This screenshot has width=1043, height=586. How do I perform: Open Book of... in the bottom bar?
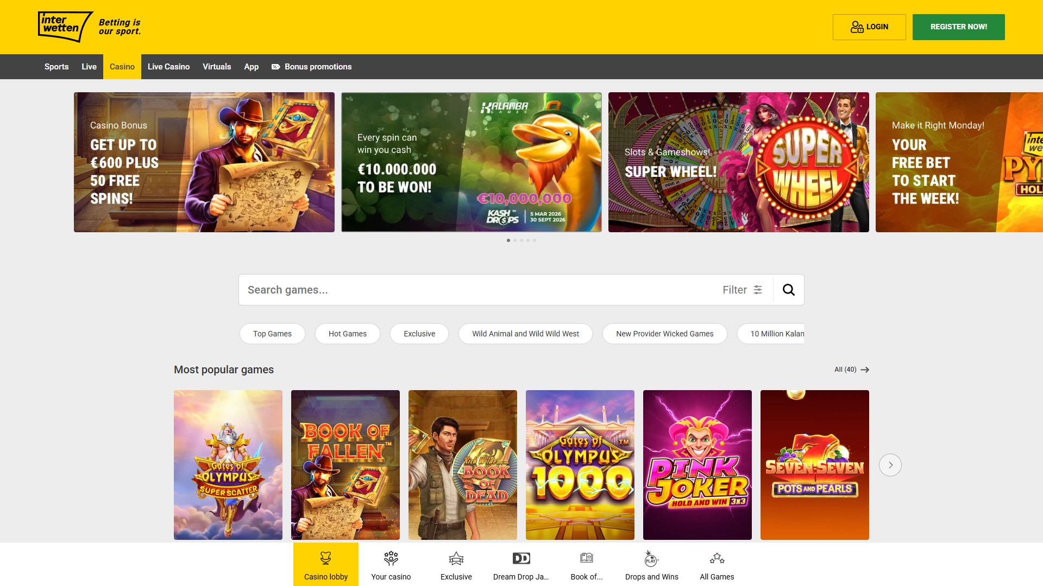pyautogui.click(x=587, y=564)
